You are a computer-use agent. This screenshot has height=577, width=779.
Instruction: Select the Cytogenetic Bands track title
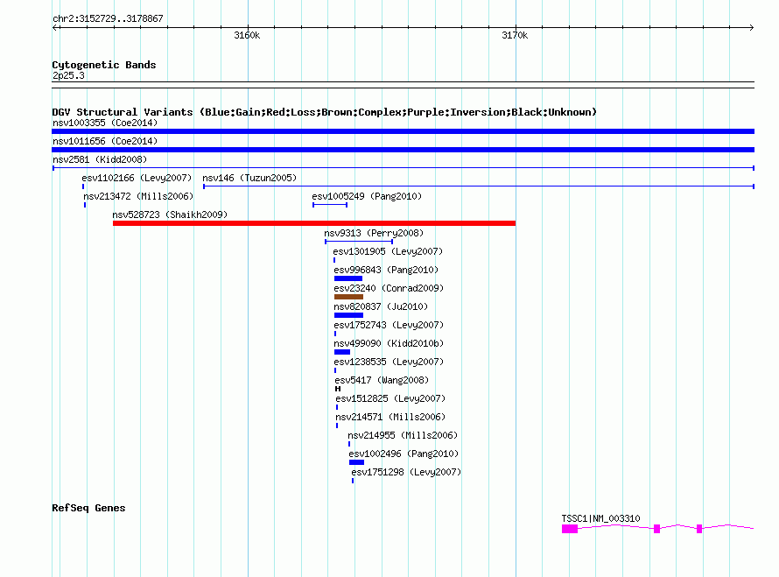[104, 65]
